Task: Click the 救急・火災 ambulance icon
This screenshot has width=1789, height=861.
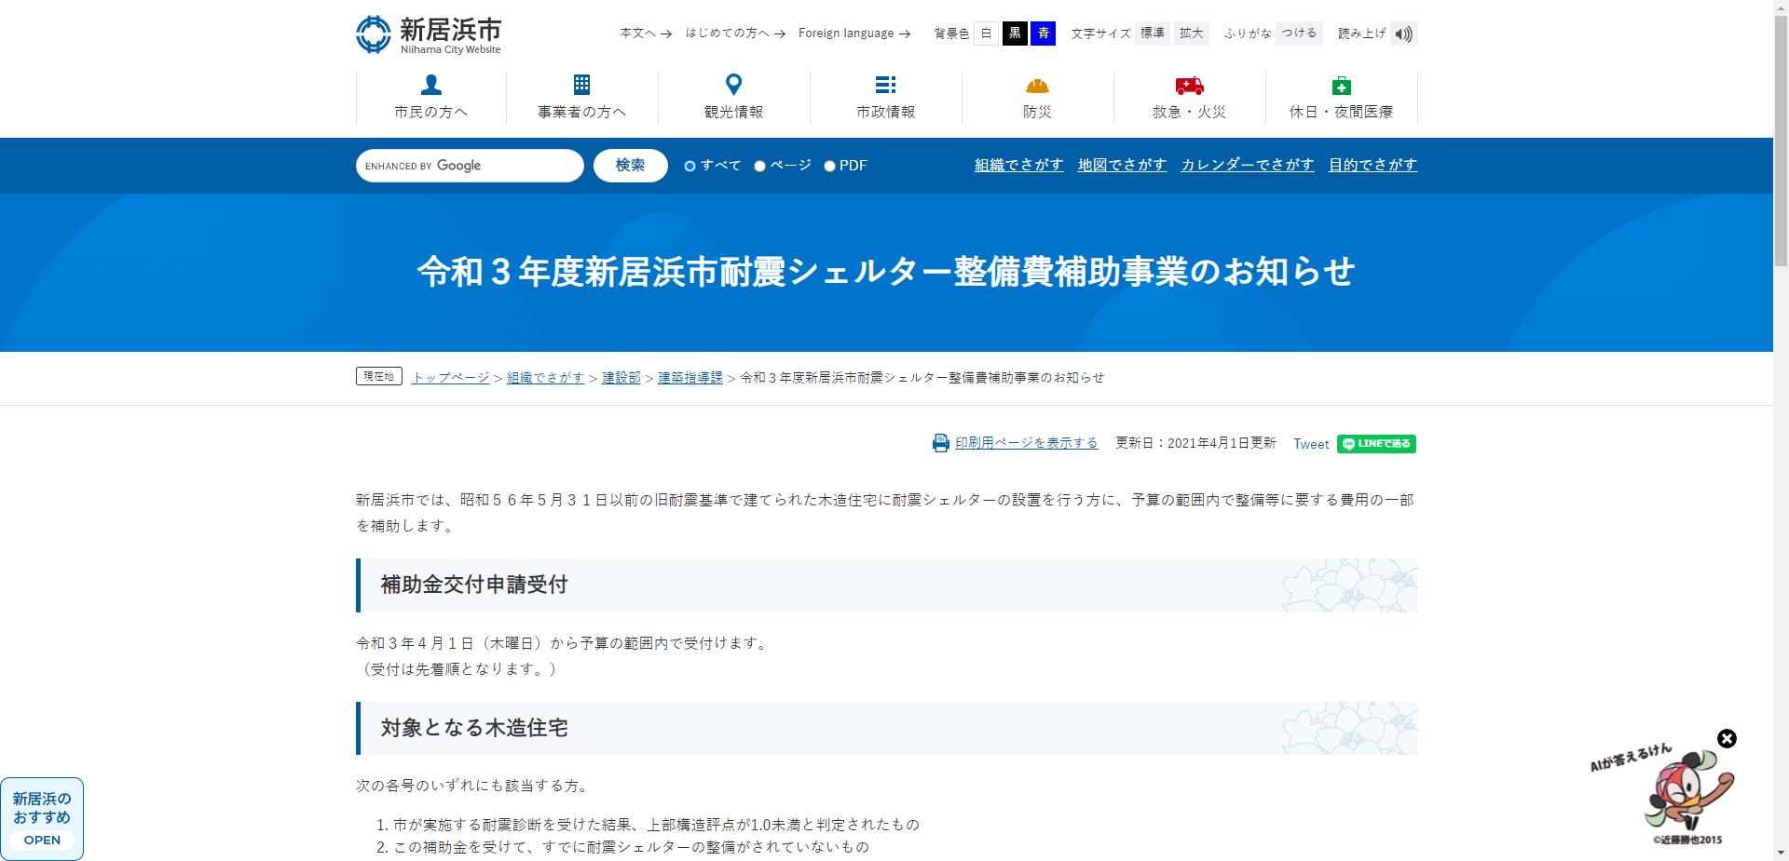Action: [x=1189, y=85]
